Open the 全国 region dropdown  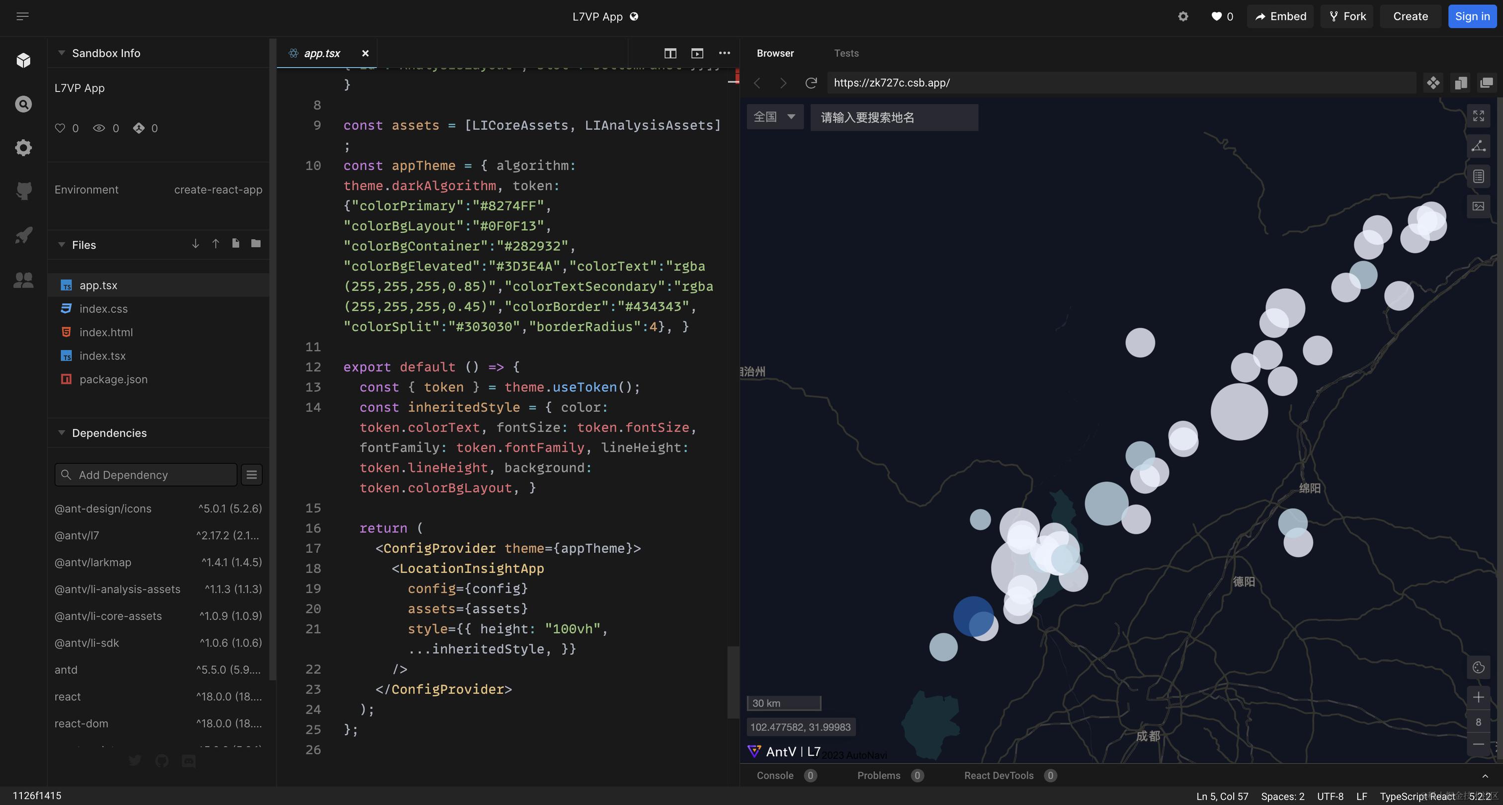774,117
